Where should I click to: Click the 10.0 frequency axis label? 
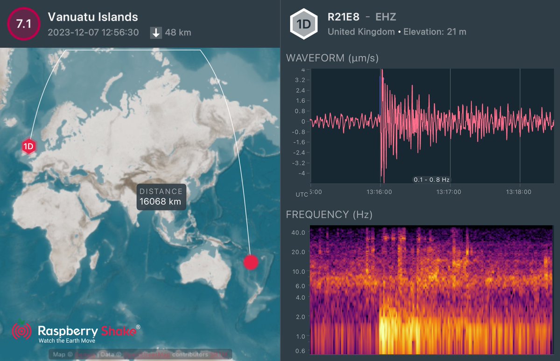[x=298, y=271]
